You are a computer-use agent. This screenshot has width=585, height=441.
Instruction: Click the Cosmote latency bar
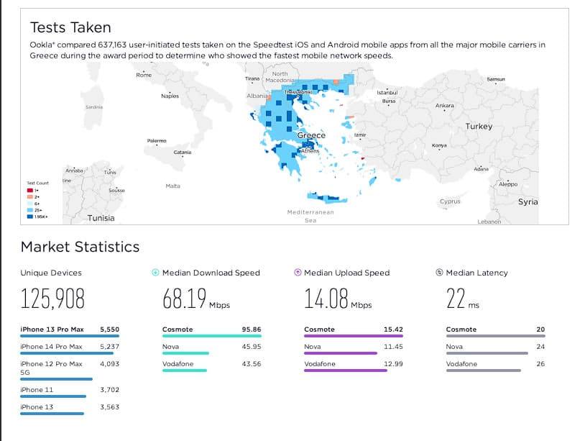(495, 336)
